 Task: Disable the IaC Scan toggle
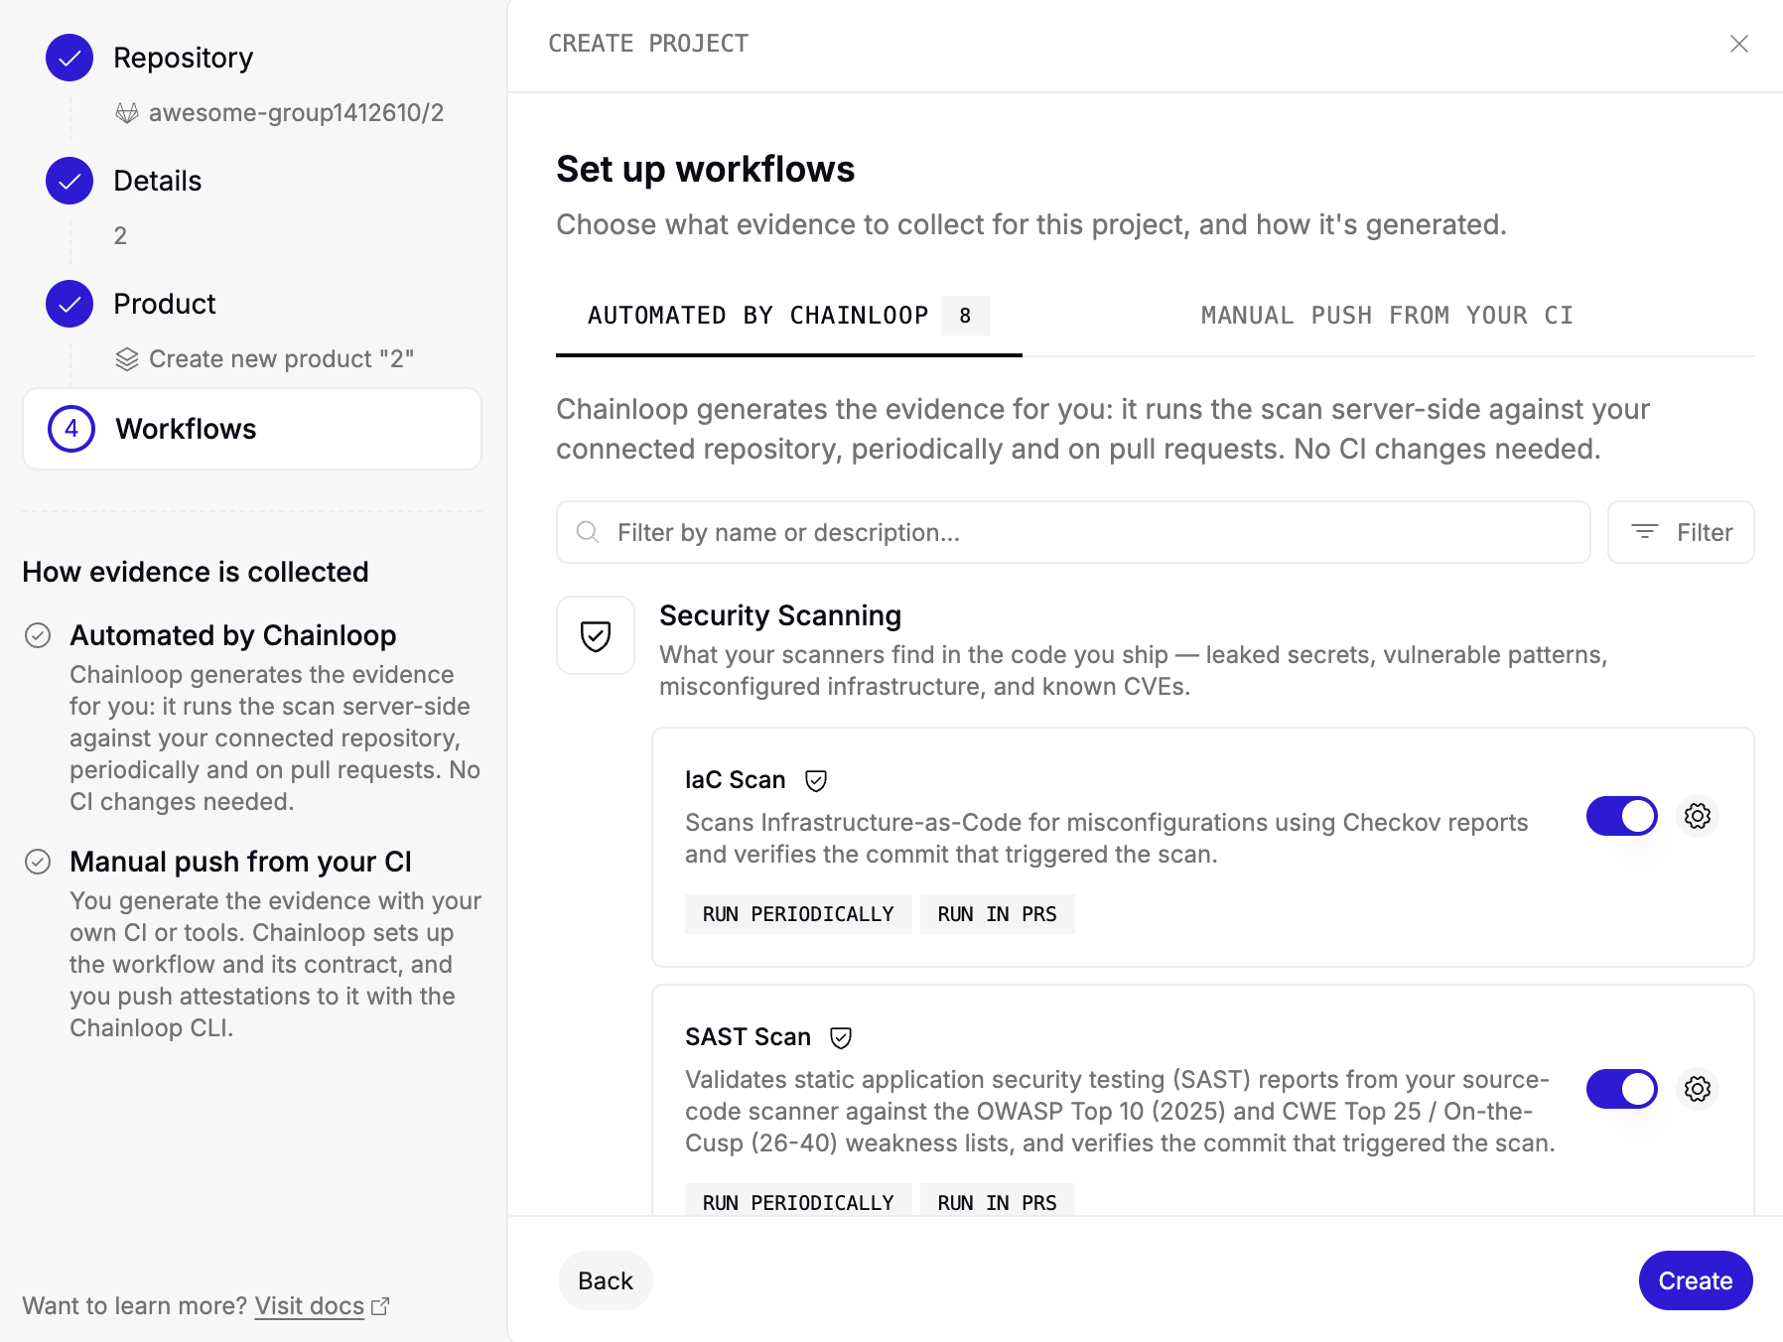tap(1621, 816)
